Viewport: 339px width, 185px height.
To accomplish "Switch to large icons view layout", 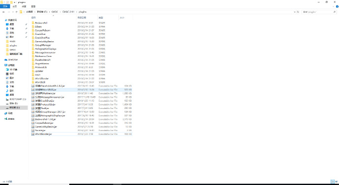I will [x=336, y=182].
